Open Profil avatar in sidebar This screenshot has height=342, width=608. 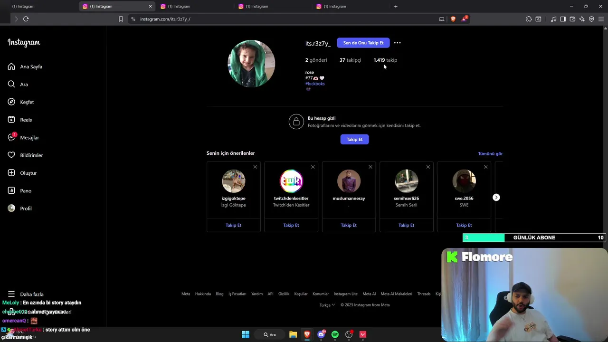tap(11, 209)
